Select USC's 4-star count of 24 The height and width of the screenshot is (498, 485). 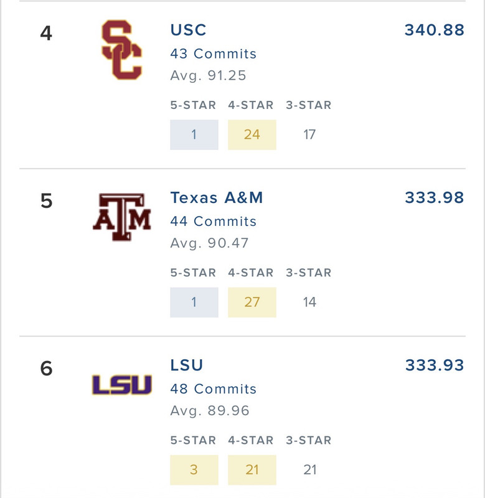pos(252,134)
